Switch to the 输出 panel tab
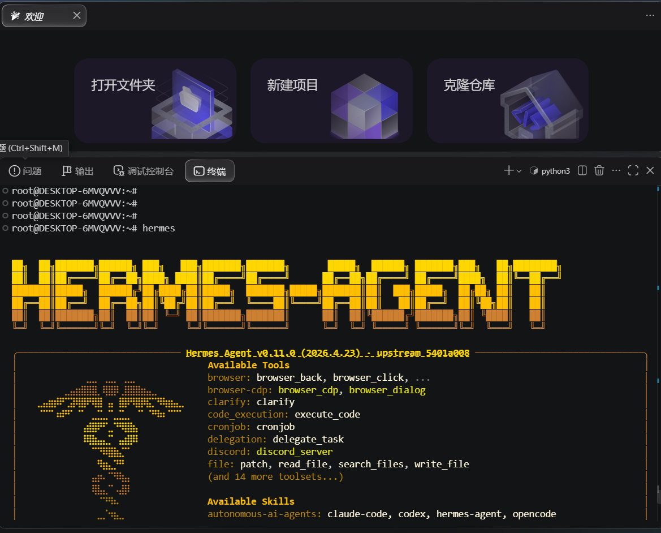Viewport: 661px width, 533px height. [x=78, y=171]
